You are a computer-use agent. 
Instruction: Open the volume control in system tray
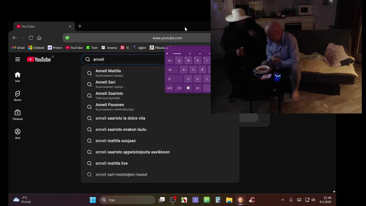click(x=313, y=200)
